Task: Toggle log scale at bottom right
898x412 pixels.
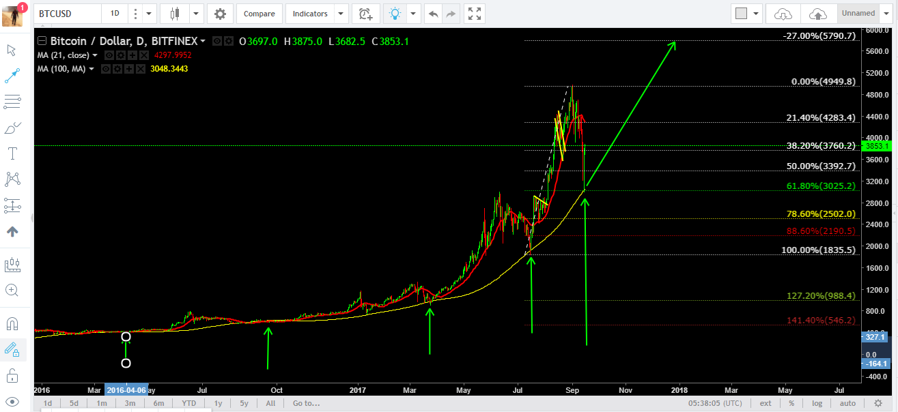Action: tap(817, 403)
